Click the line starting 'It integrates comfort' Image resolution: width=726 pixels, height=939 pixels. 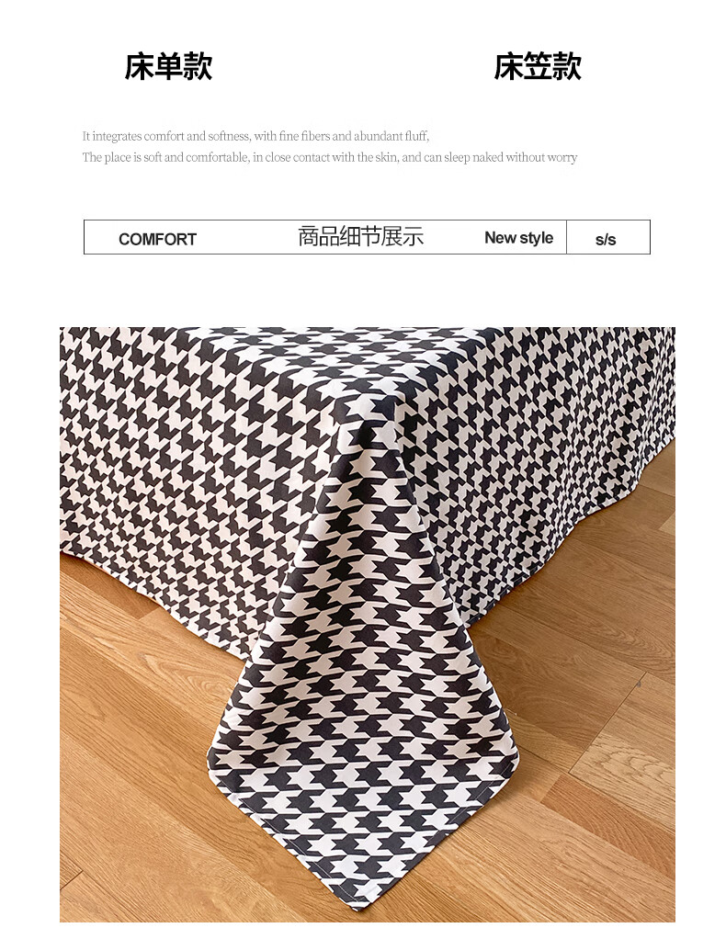pos(255,136)
